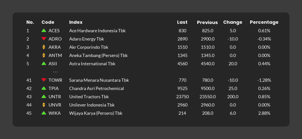Click the green up arrow next to WIKA
Viewport: 302px width, 139px height.
click(x=44, y=113)
